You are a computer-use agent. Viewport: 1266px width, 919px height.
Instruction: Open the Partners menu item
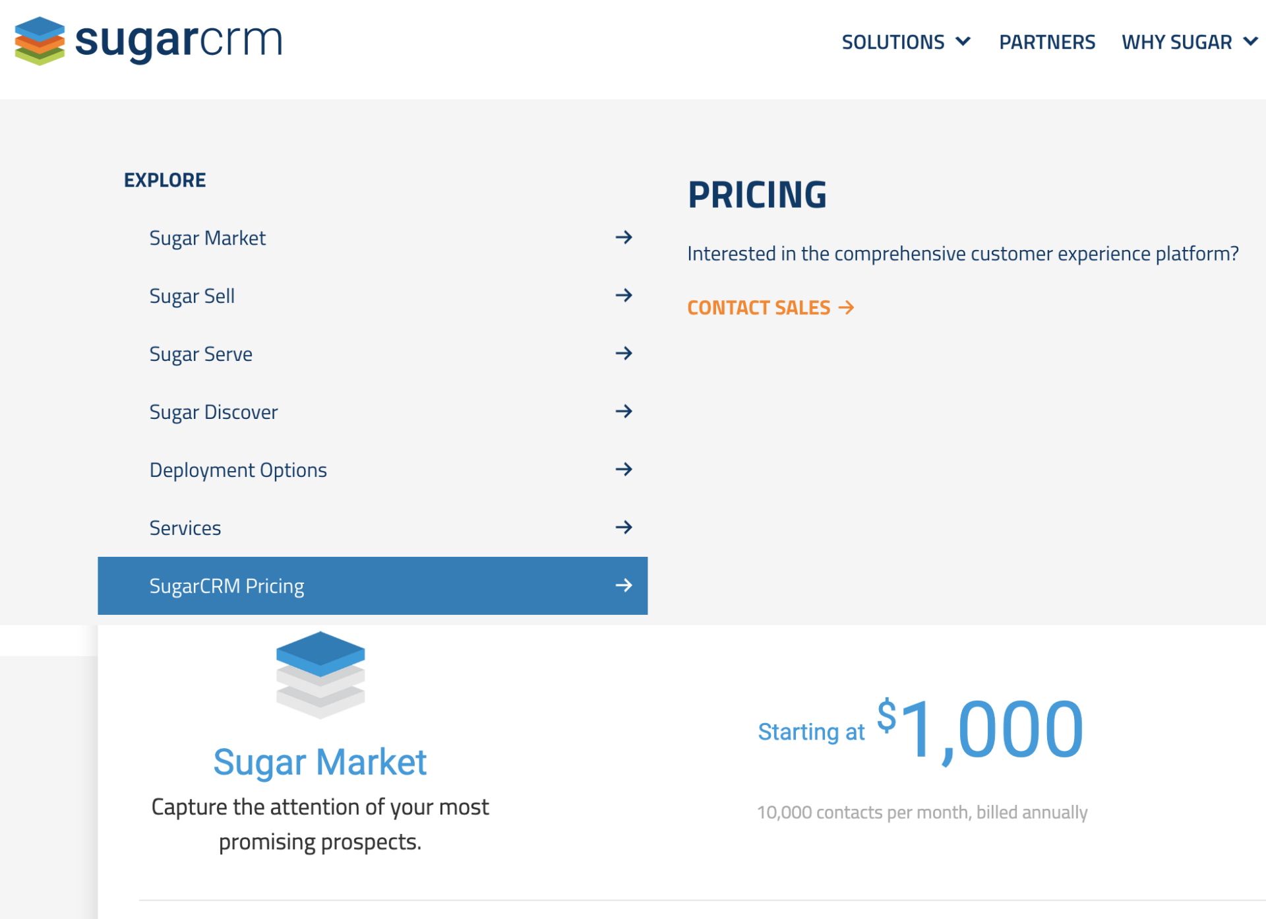pyautogui.click(x=1047, y=42)
